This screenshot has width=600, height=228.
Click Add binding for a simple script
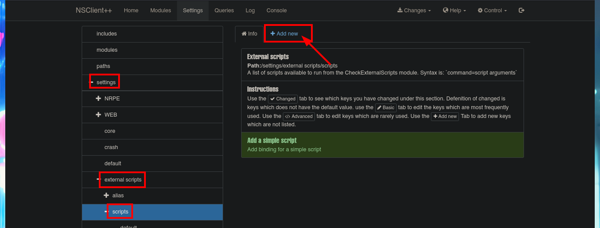click(284, 150)
